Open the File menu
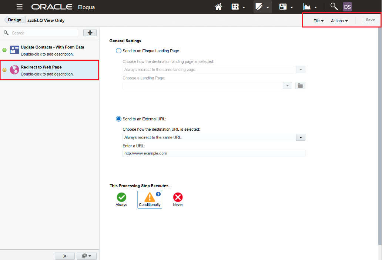The width and height of the screenshot is (382, 260). (318, 21)
